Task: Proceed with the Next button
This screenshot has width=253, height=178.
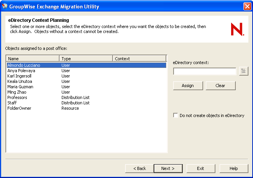Action: click(168, 168)
